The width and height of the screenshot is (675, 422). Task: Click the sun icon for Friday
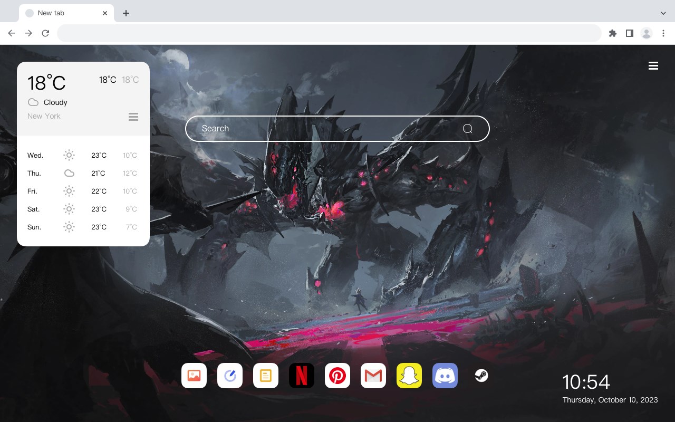tap(69, 191)
